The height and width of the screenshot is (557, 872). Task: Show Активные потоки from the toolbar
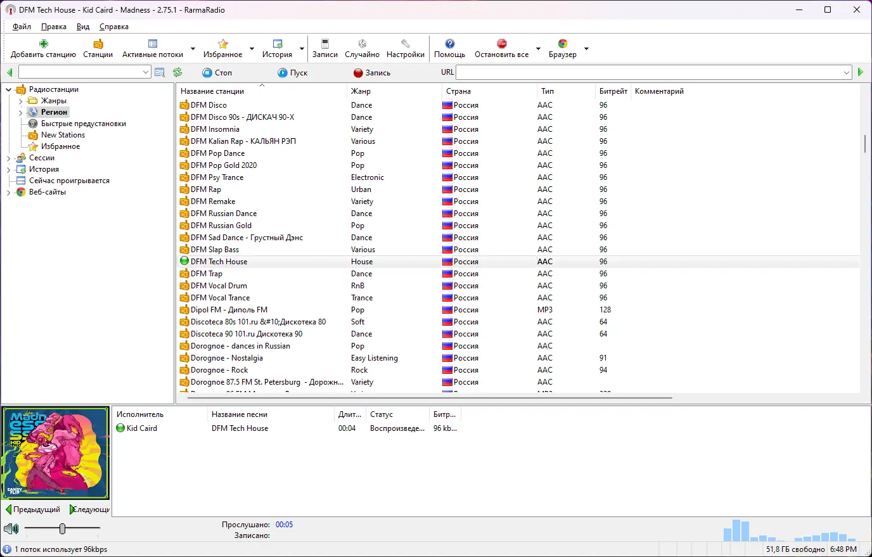click(x=153, y=44)
